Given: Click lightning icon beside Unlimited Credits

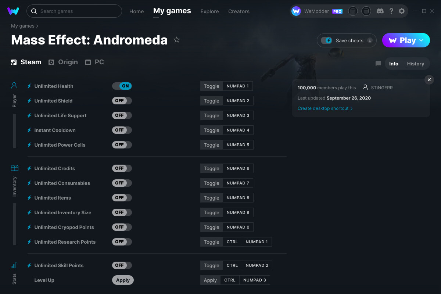Looking at the screenshot, I should [29, 168].
